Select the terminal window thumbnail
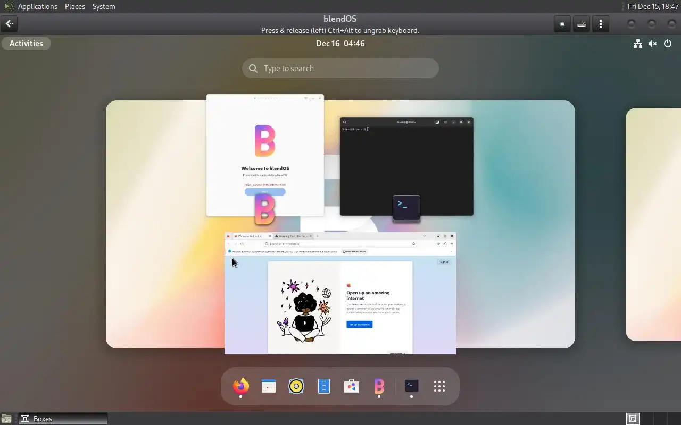The height and width of the screenshot is (425, 681). [x=406, y=166]
